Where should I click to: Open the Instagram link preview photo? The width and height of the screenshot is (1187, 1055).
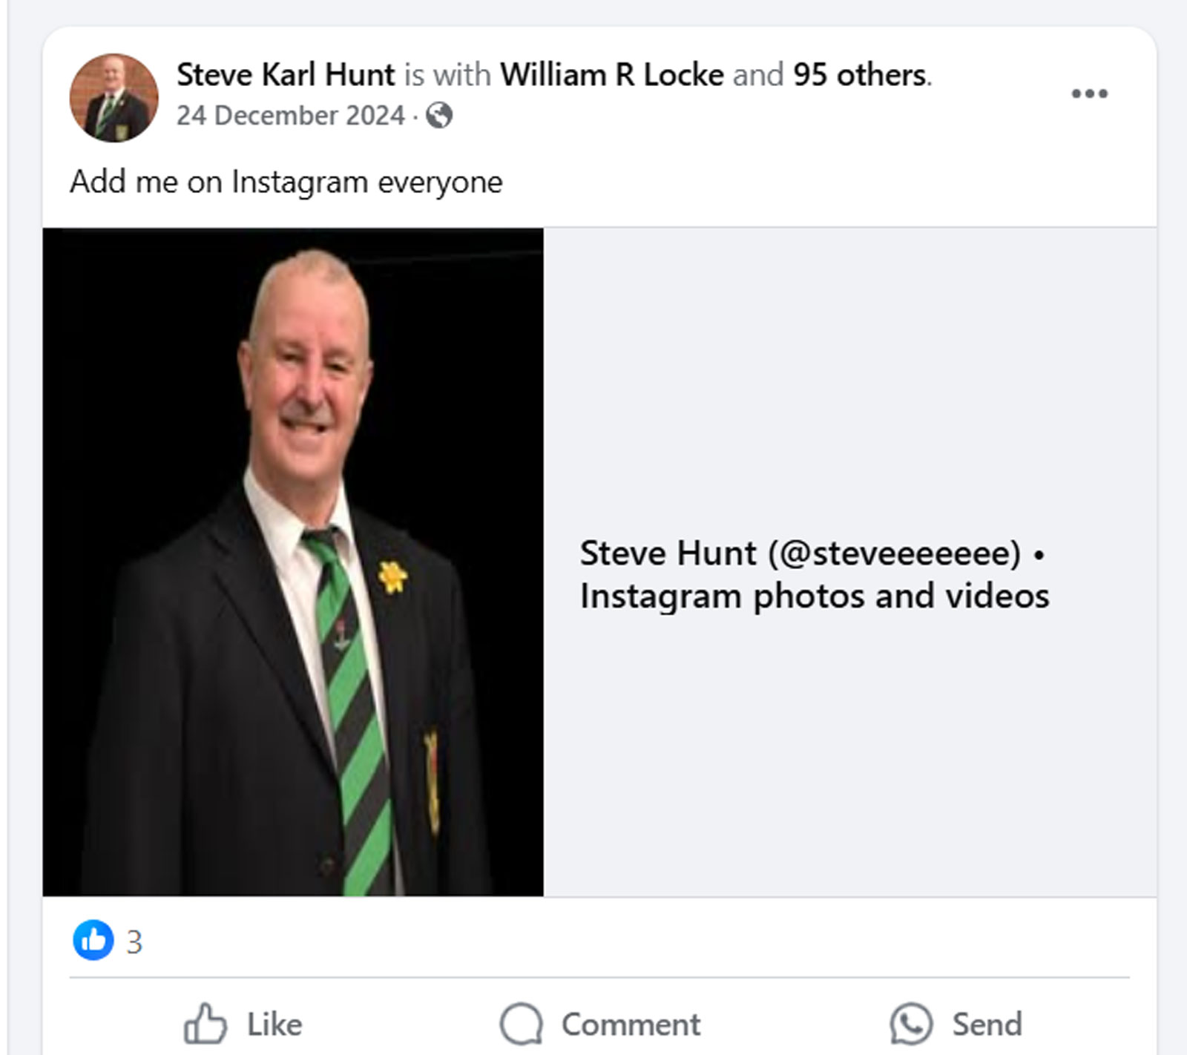pos(293,562)
